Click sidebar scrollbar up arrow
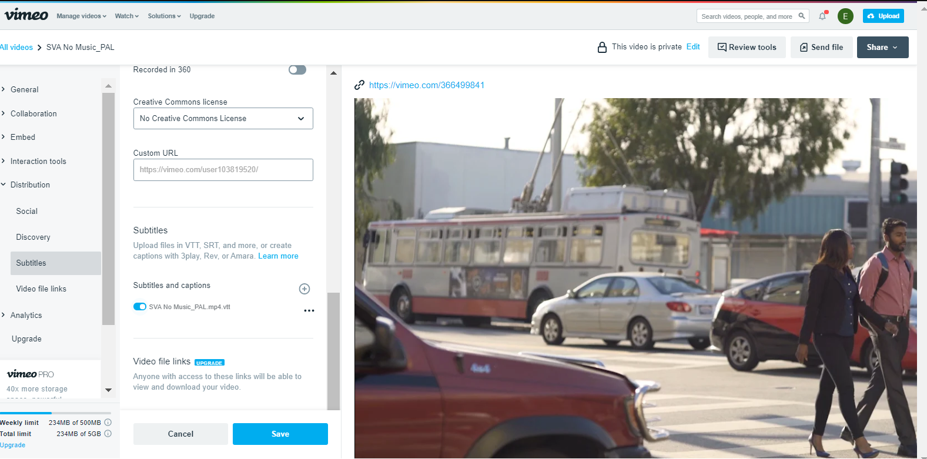The width and height of the screenshot is (927, 459). point(108,86)
